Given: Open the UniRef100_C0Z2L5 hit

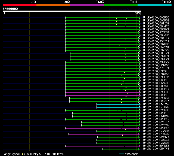Looking at the screenshot, I should (156, 101).
